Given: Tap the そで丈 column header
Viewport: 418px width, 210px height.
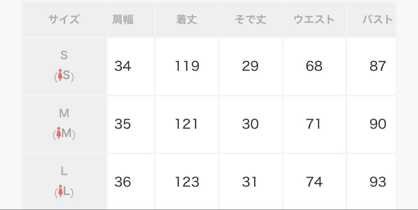Looking at the screenshot, I should click(250, 20).
